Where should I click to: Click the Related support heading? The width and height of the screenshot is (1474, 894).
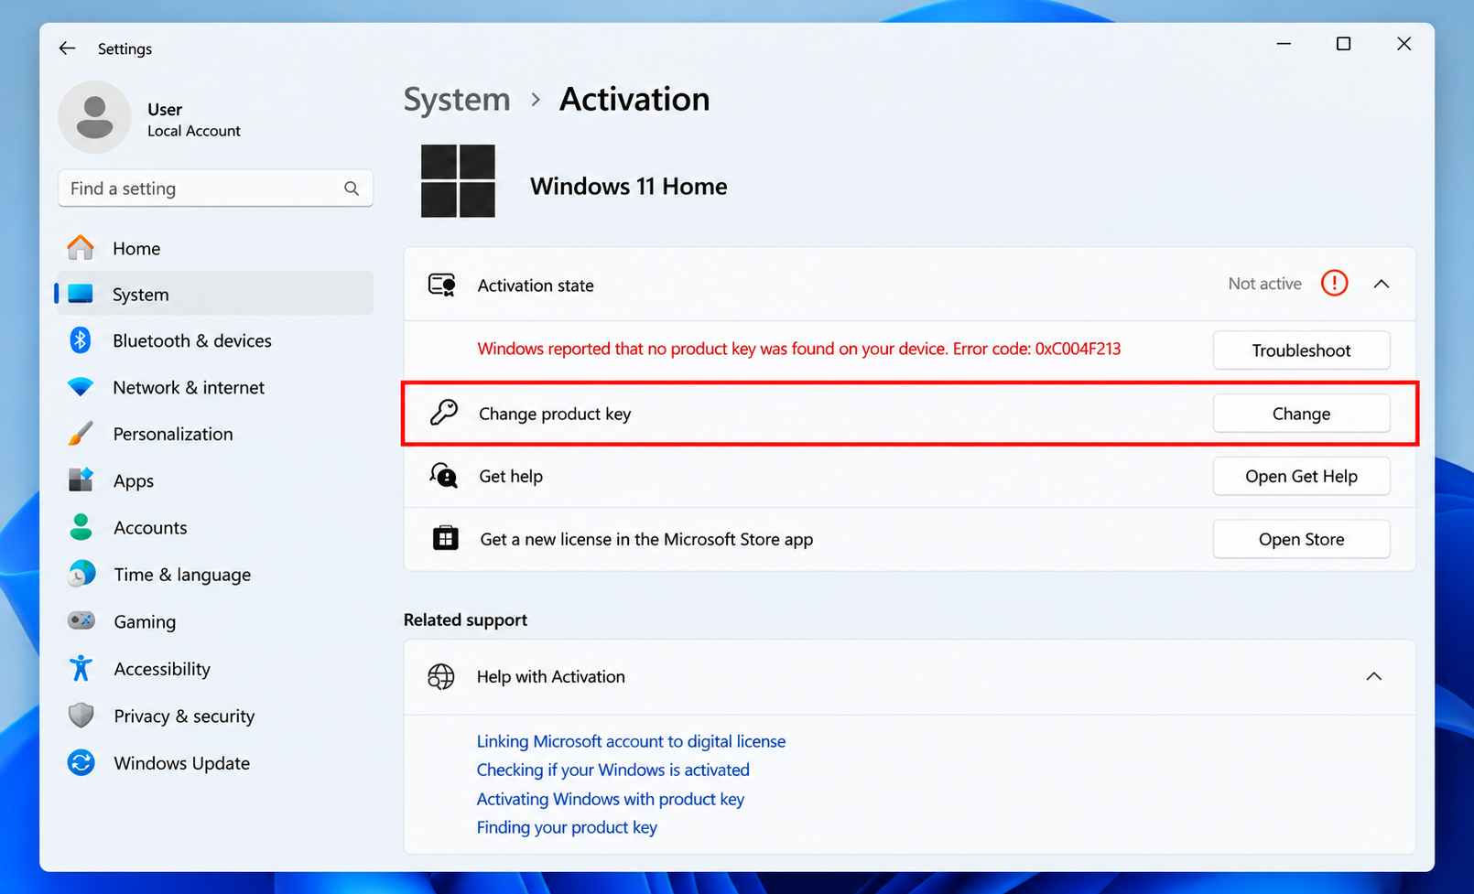point(465,619)
